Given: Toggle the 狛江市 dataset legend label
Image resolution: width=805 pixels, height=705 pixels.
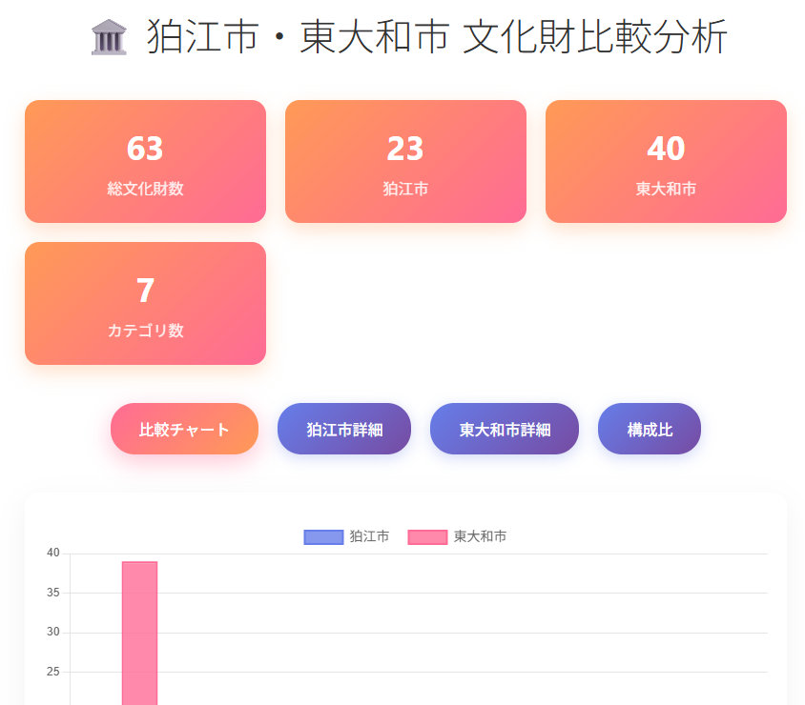Looking at the screenshot, I should click(x=369, y=537).
